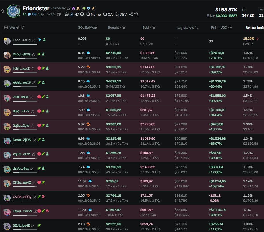This screenshot has height=232, width=264.
Task: Click the +$1858,03 Pnl value
Action: pyautogui.click(x=217, y=96)
